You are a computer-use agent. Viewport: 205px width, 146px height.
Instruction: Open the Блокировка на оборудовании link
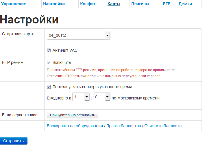click(75, 126)
